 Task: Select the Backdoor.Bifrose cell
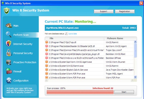[x=113, y=58]
